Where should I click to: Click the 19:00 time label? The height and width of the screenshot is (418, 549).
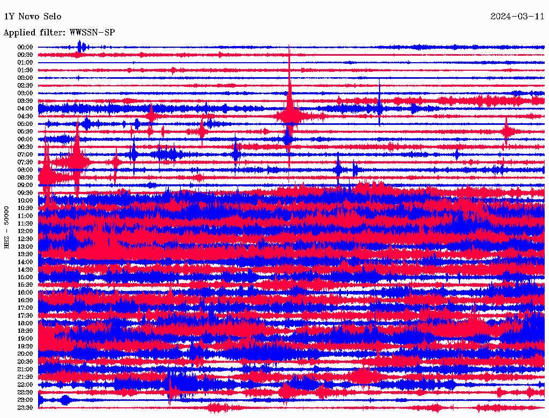pyautogui.click(x=25, y=339)
